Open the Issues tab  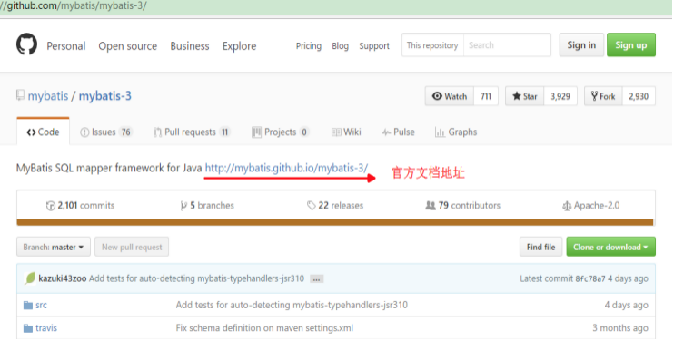pyautogui.click(x=105, y=132)
